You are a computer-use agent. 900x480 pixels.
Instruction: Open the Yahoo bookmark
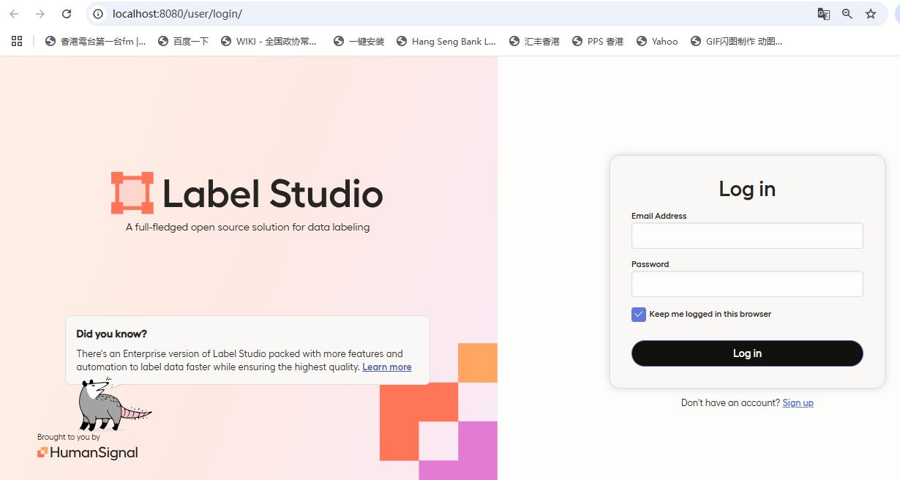pos(657,42)
